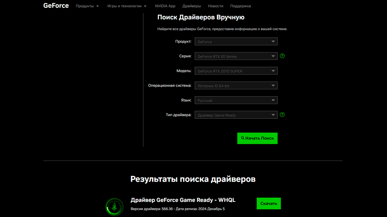
Task: Expand the Язык dropdown showing Русский
Action: 236,100
